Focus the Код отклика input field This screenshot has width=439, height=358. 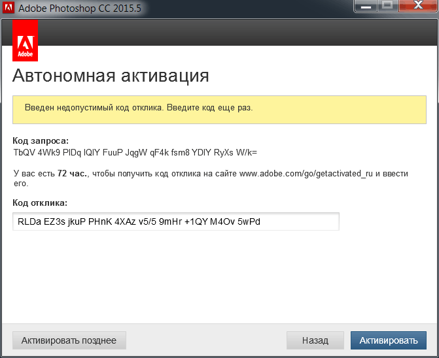pyautogui.click(x=176, y=221)
